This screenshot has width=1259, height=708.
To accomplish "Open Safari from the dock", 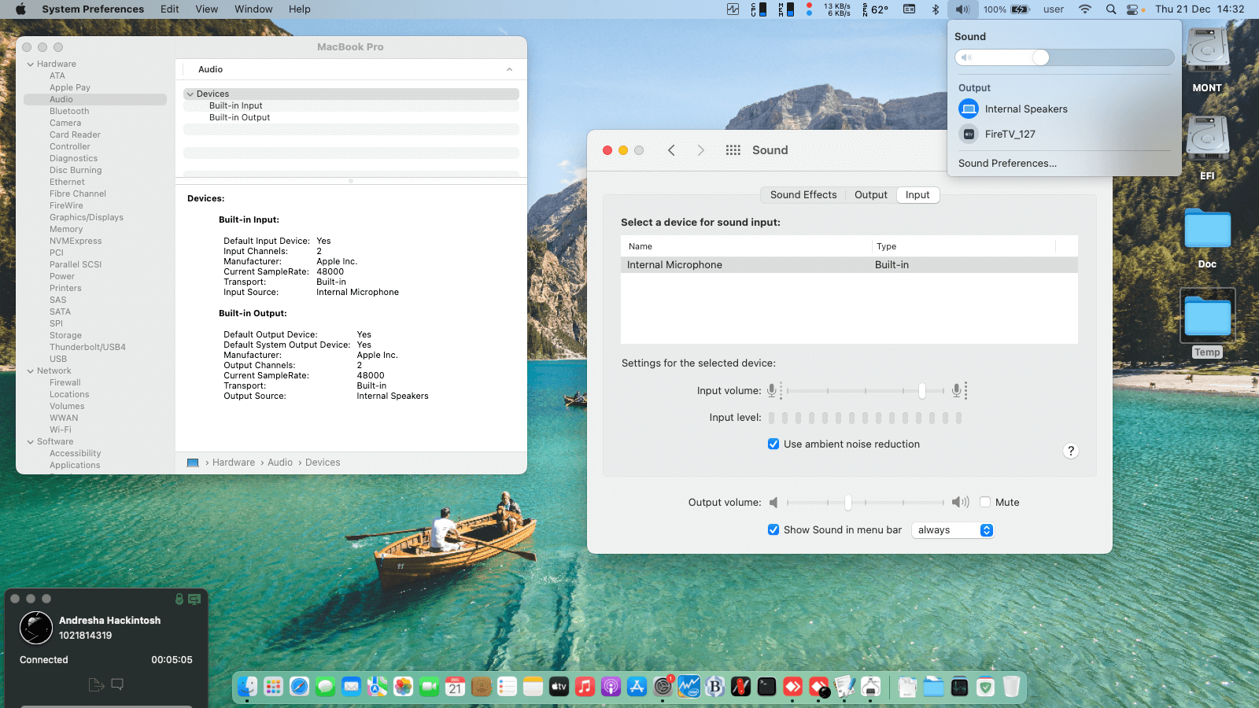I will pos(299,687).
